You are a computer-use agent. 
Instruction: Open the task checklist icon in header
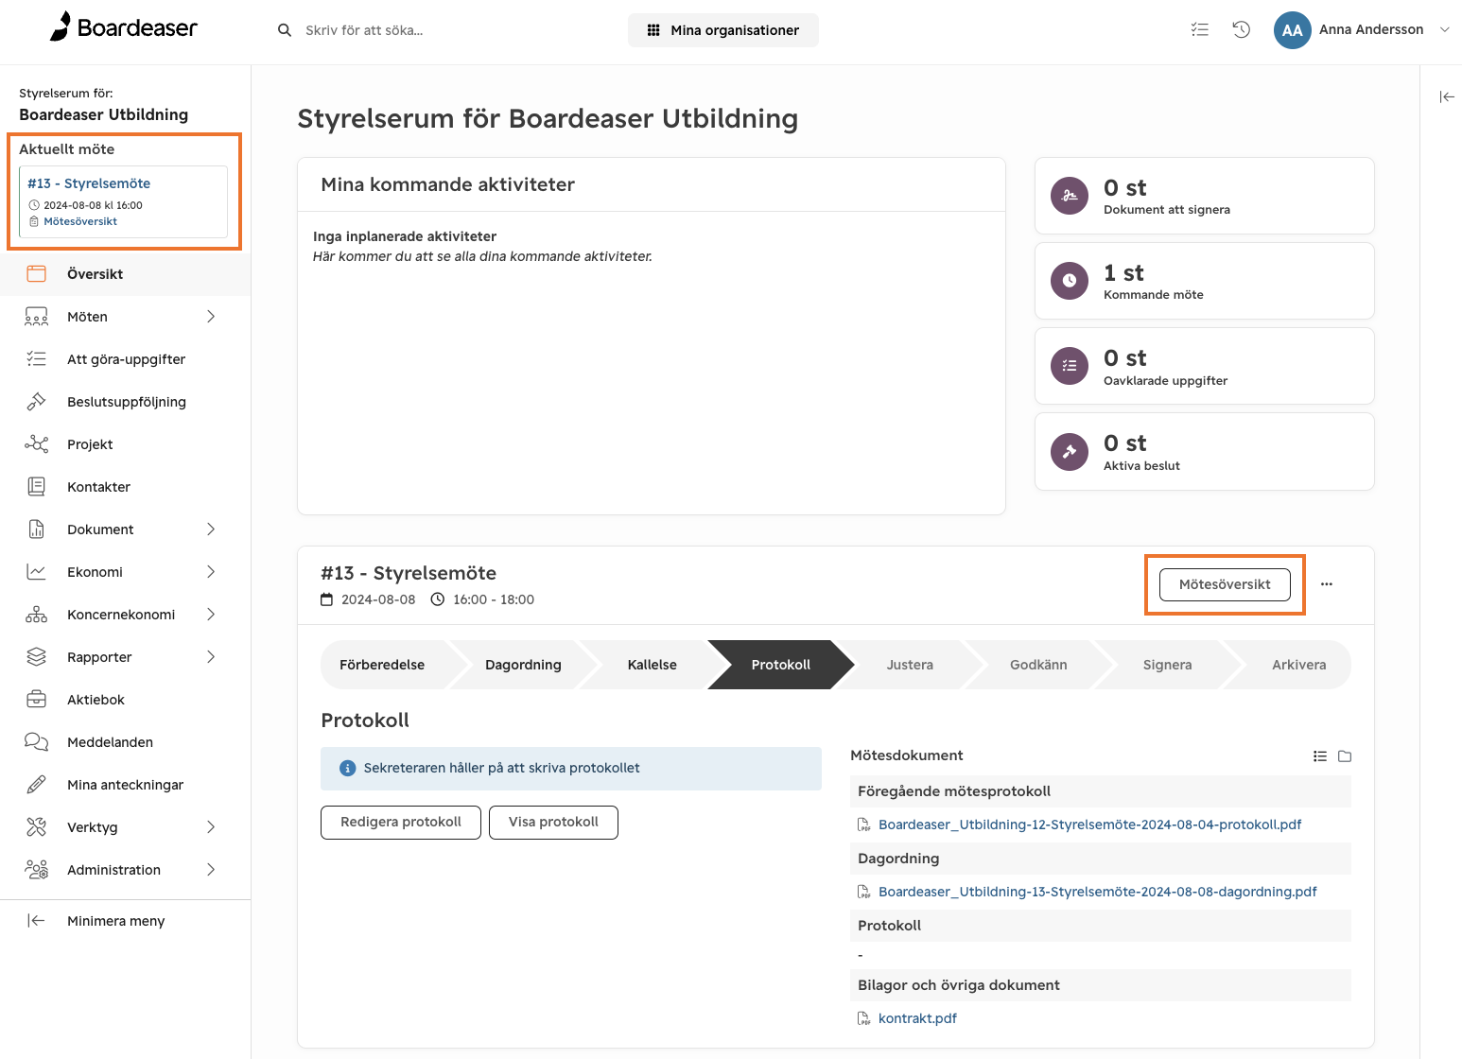pyautogui.click(x=1200, y=29)
